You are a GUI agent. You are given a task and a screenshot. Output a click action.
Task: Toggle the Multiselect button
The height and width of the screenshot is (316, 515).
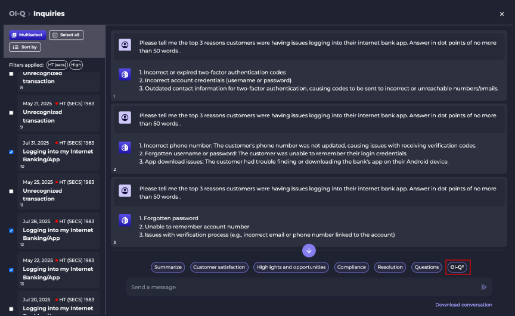27,35
